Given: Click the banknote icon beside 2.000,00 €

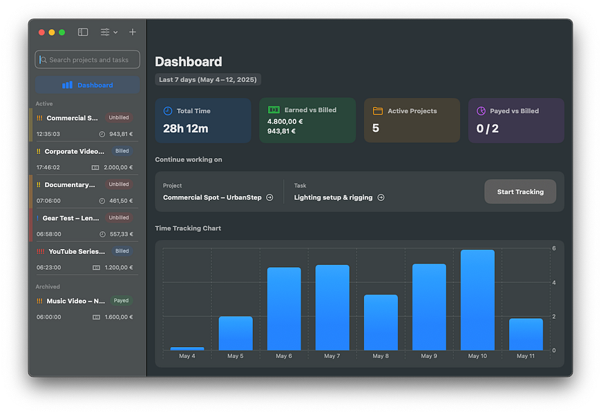Looking at the screenshot, I should point(95,168).
